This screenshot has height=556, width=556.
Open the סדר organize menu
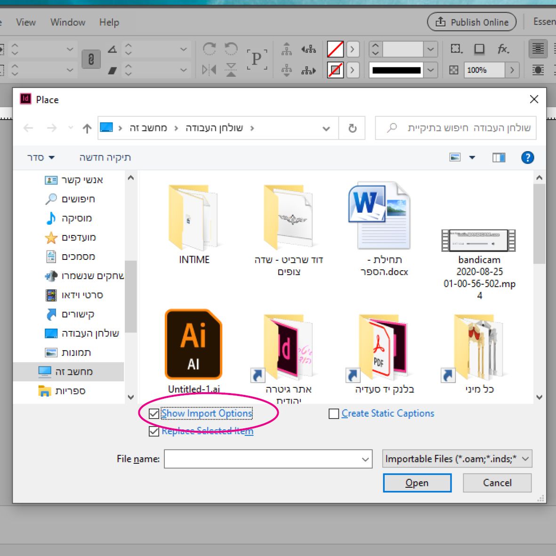point(41,157)
